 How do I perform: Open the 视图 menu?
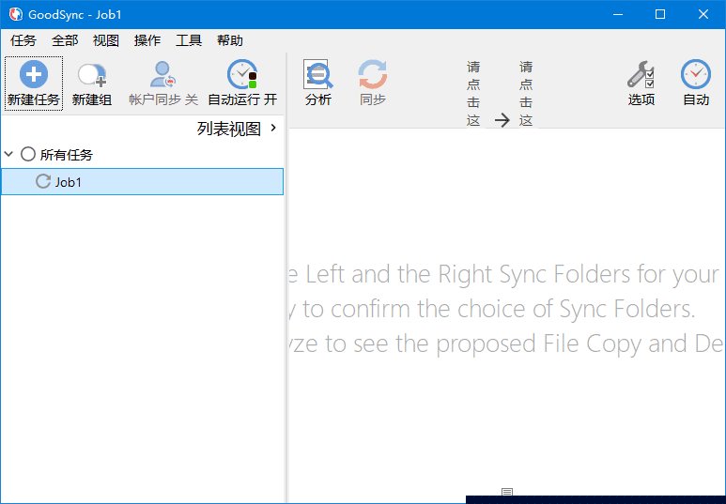[106, 40]
